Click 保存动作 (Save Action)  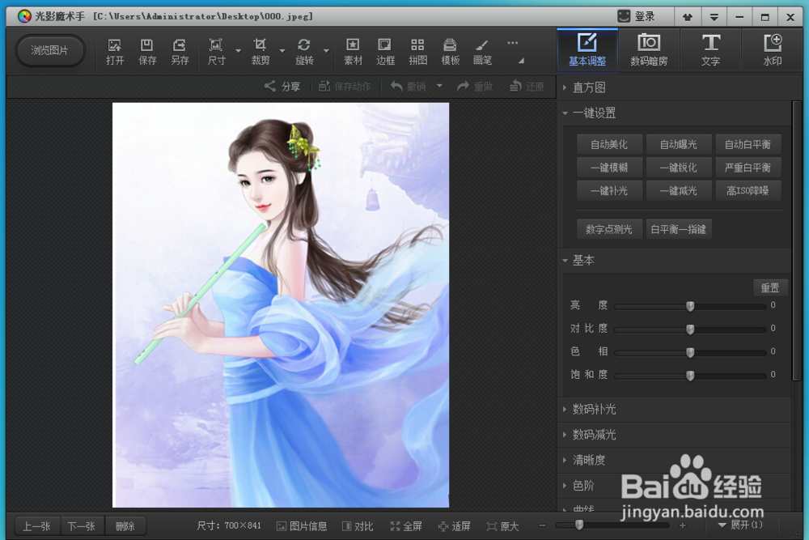[345, 86]
